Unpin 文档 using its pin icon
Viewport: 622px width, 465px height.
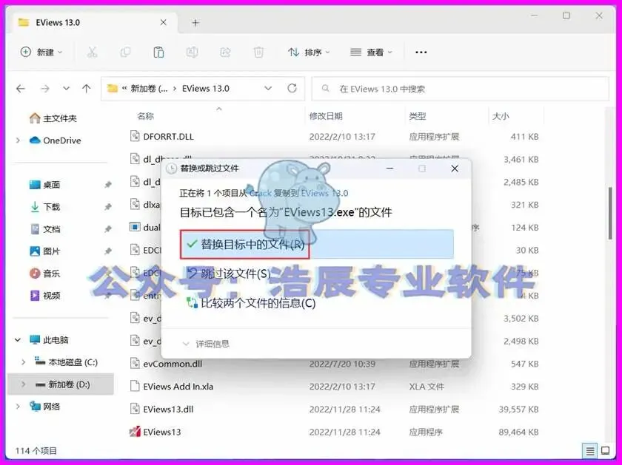coord(107,229)
